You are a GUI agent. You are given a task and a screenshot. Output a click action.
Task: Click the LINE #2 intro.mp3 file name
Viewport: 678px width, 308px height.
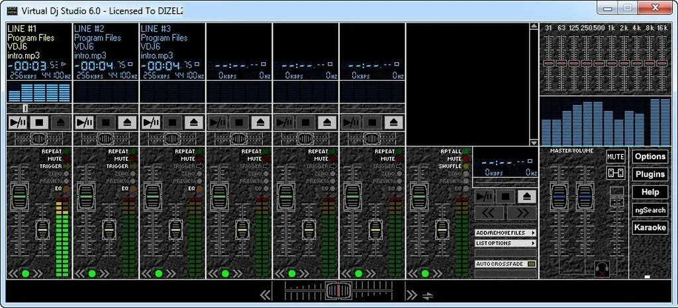coord(90,56)
